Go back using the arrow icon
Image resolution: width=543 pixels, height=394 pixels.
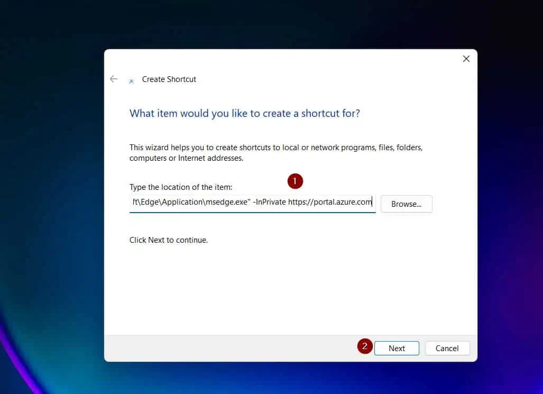(x=114, y=79)
